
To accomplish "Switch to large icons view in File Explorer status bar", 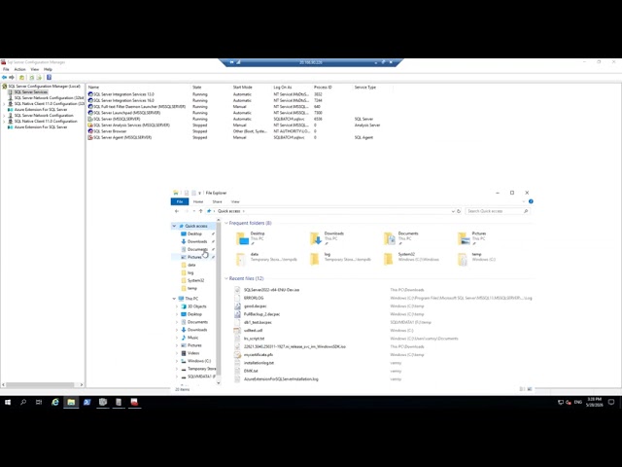I will click(x=530, y=389).
